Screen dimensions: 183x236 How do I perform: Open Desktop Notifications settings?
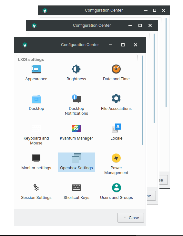coord(76,99)
